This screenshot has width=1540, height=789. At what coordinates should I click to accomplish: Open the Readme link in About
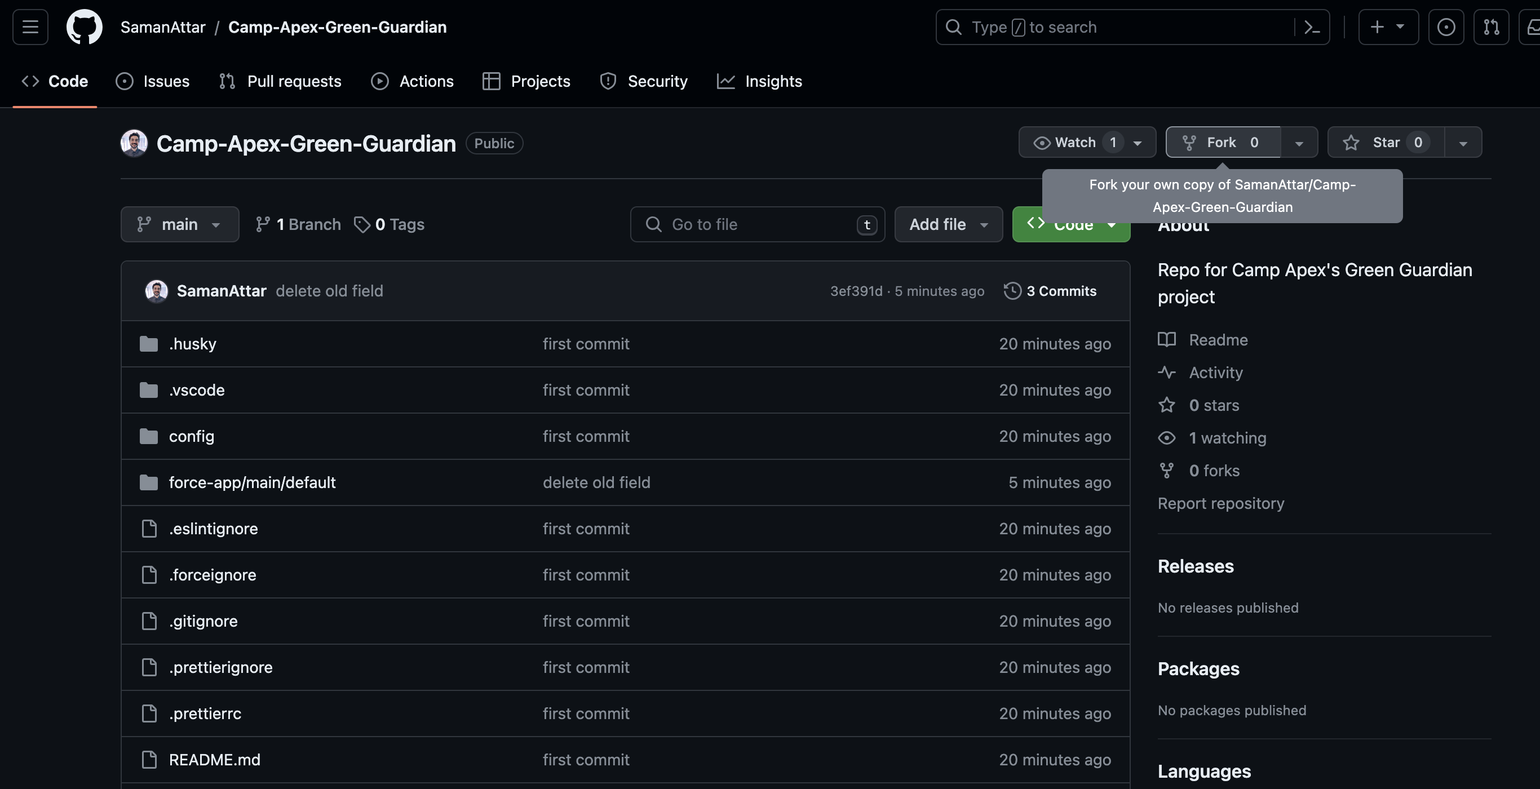point(1203,339)
